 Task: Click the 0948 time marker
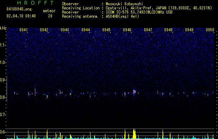[x=168, y=30]
